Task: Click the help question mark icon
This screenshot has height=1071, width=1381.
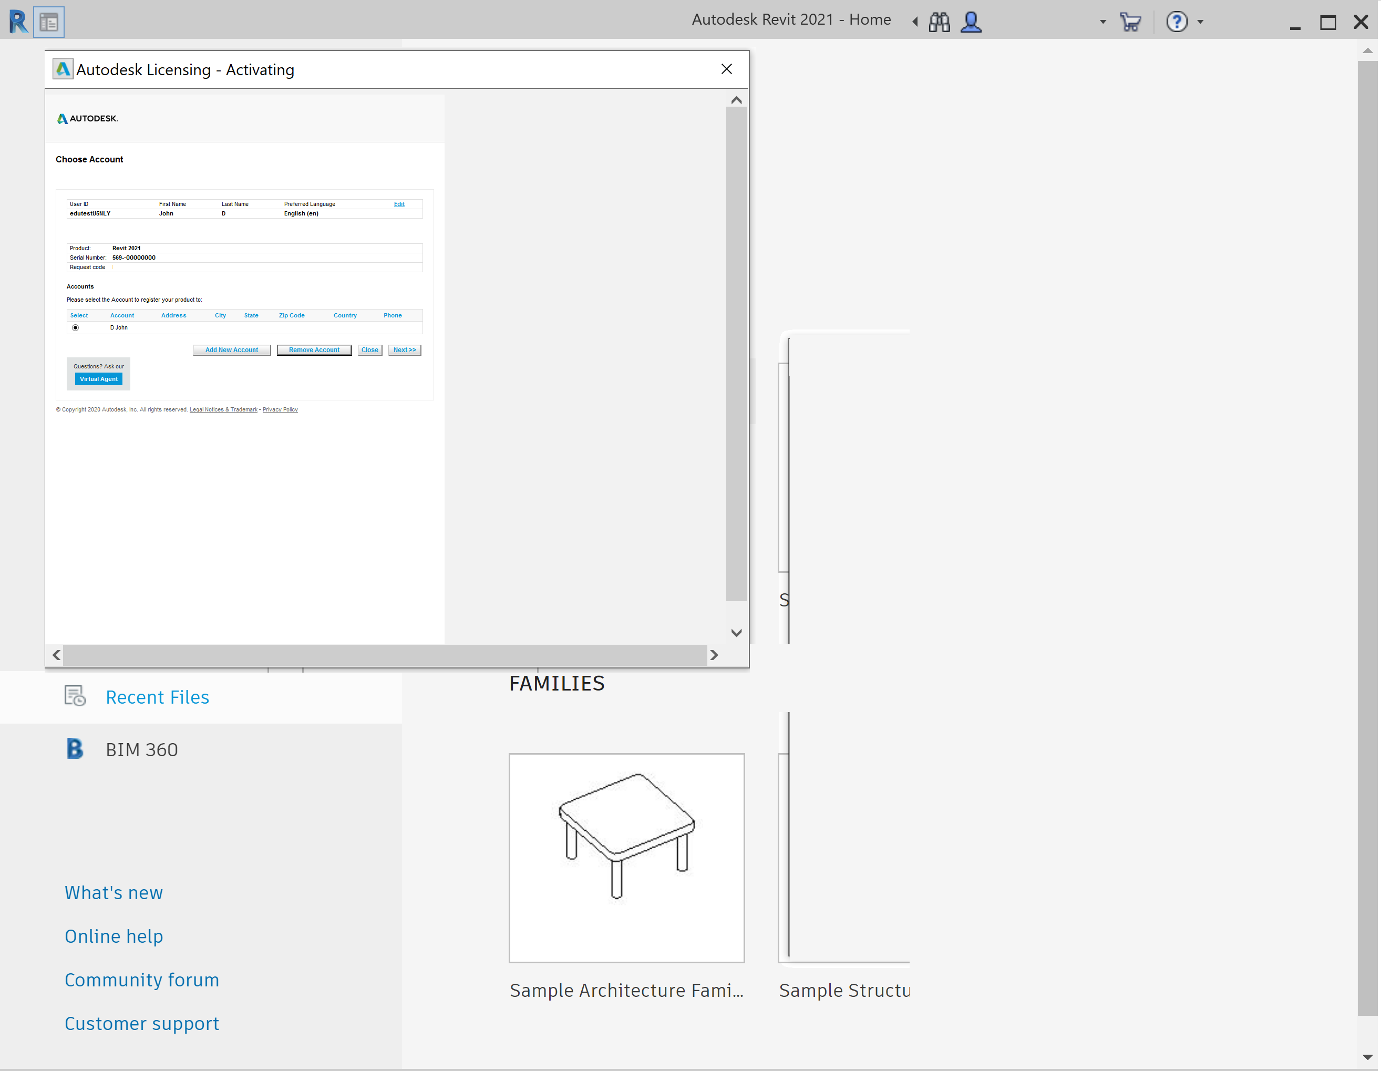Action: click(1176, 22)
